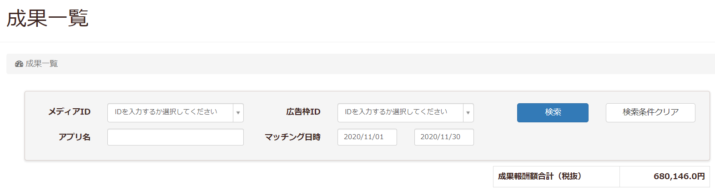
Task: Click the 検索条件クリア button
Action: point(650,113)
